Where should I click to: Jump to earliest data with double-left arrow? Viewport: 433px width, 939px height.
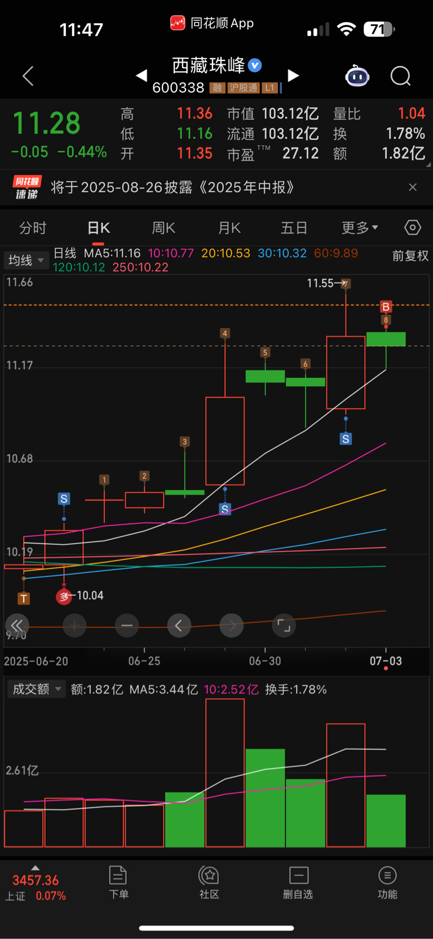[17, 625]
